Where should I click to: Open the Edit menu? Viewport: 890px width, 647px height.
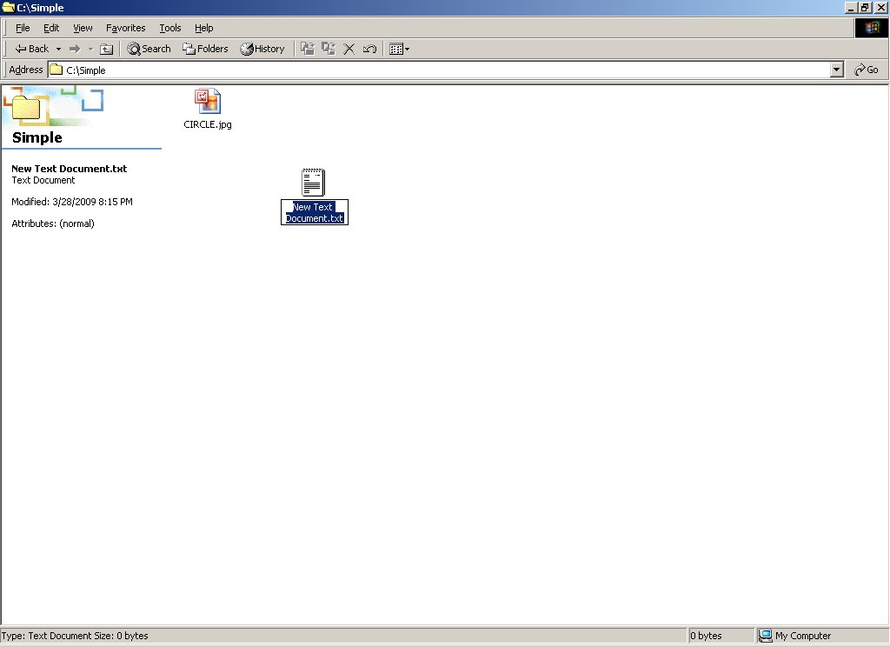pyautogui.click(x=51, y=28)
